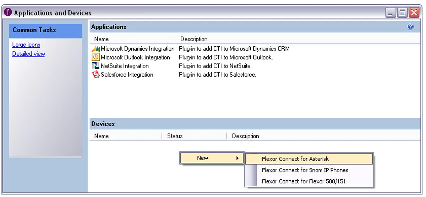Click the Salesforce Integration icon
426x197 pixels.
[x=96, y=75]
